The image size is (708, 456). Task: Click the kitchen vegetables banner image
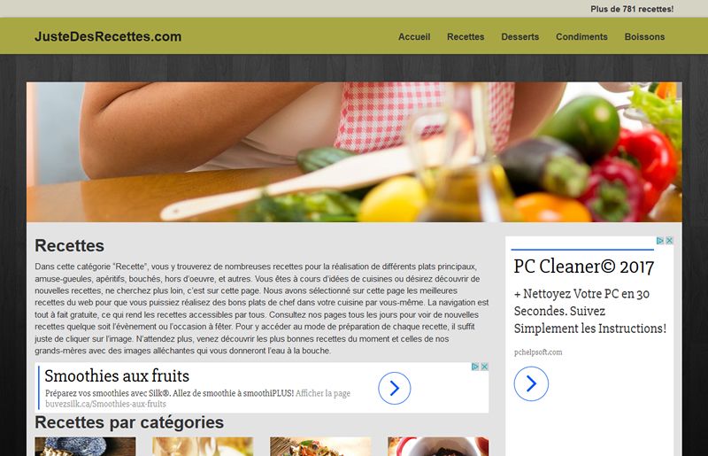click(x=355, y=151)
